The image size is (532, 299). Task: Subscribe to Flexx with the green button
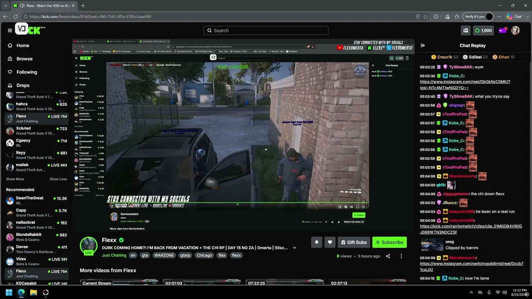tap(389, 242)
